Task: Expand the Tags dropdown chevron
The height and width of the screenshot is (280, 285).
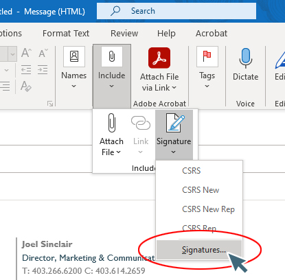Action: coord(207,86)
